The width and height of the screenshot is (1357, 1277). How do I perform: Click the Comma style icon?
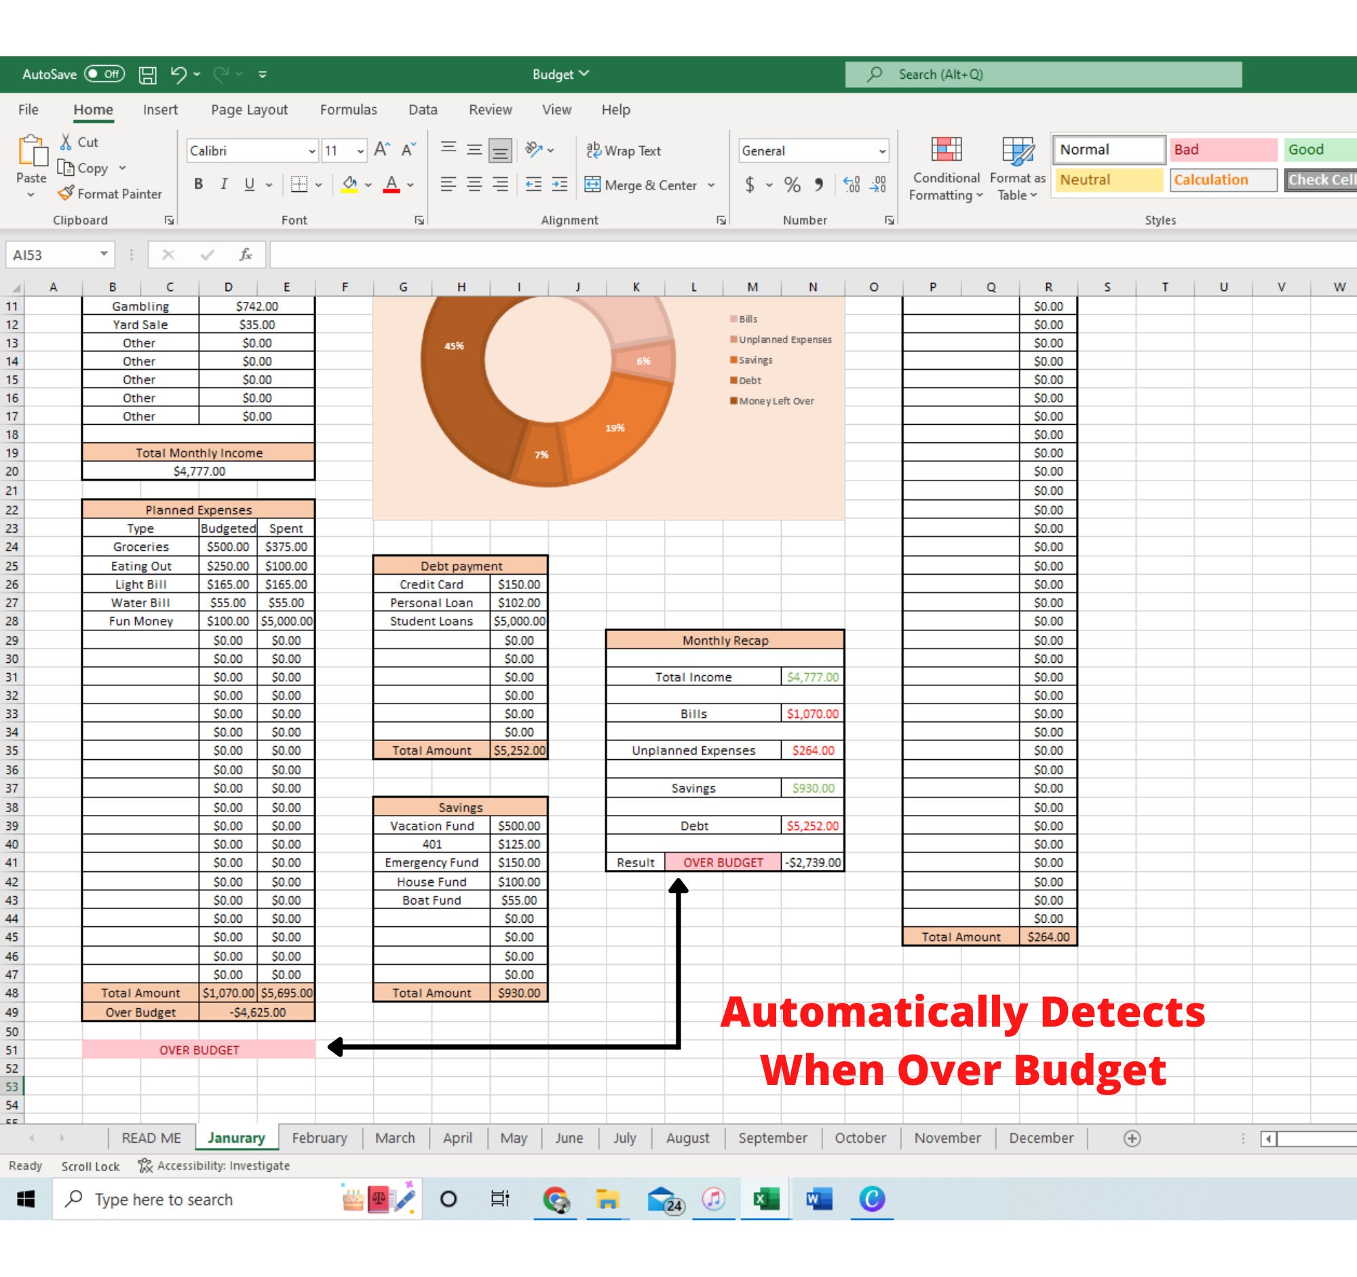[820, 185]
